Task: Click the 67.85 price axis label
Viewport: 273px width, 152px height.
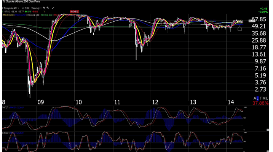Action: (259, 19)
